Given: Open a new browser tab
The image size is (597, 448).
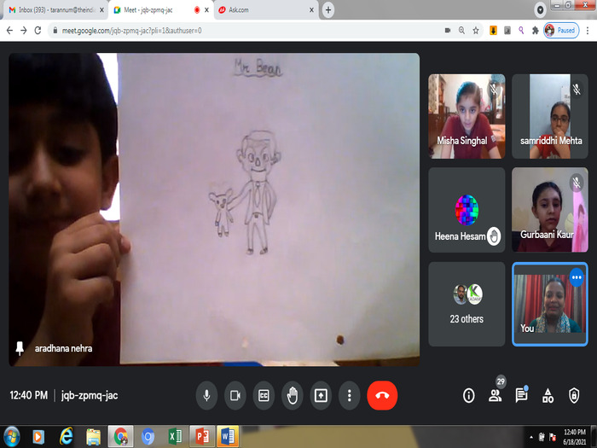Looking at the screenshot, I should pyautogui.click(x=328, y=10).
